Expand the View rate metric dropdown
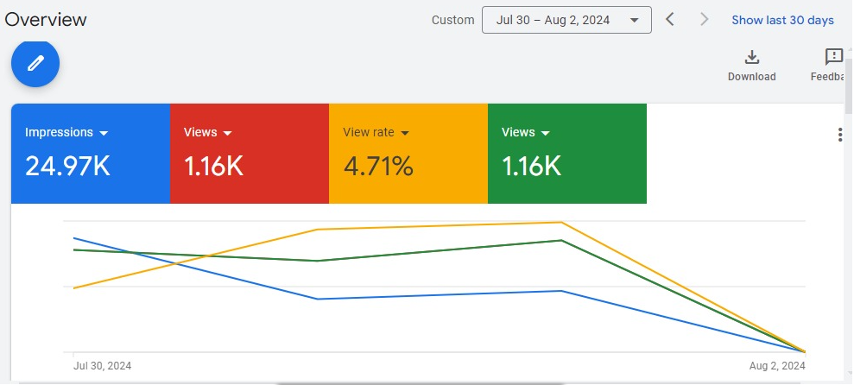 pyautogui.click(x=404, y=133)
